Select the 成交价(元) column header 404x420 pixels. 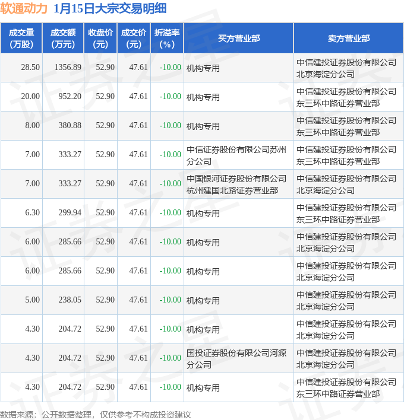[x=134, y=39]
